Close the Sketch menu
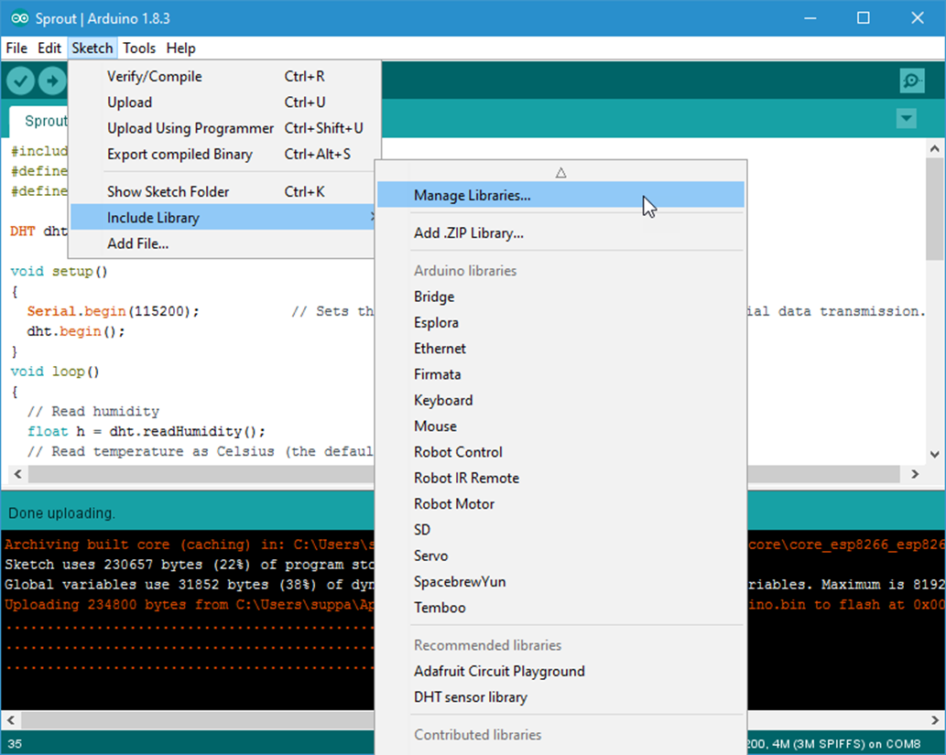This screenshot has height=755, width=946. point(92,49)
